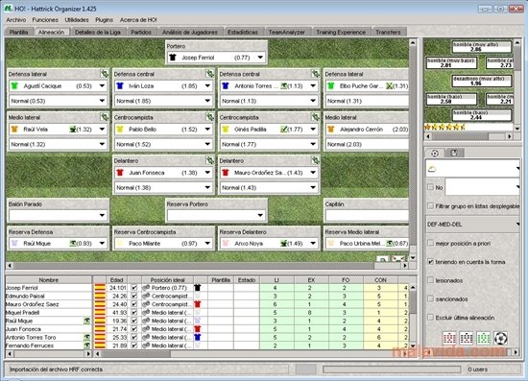
Task: Switch to the TeamAnalyzer tab
Action: (x=287, y=33)
